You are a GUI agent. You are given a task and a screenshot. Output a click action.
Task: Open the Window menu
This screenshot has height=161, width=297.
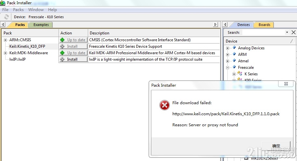tap(36, 10)
